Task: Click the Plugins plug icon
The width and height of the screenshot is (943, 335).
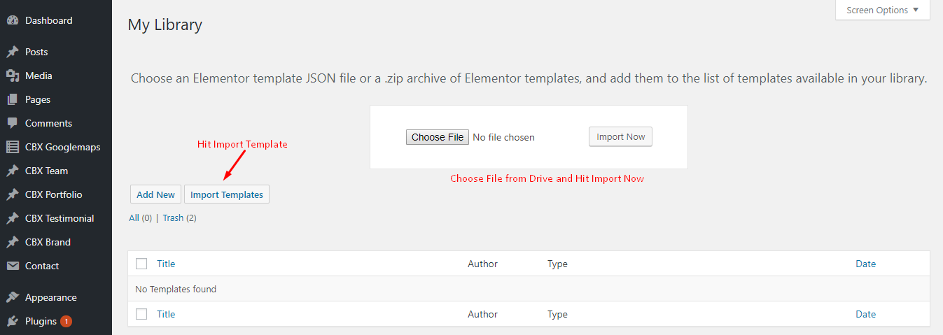Action: pyautogui.click(x=12, y=321)
